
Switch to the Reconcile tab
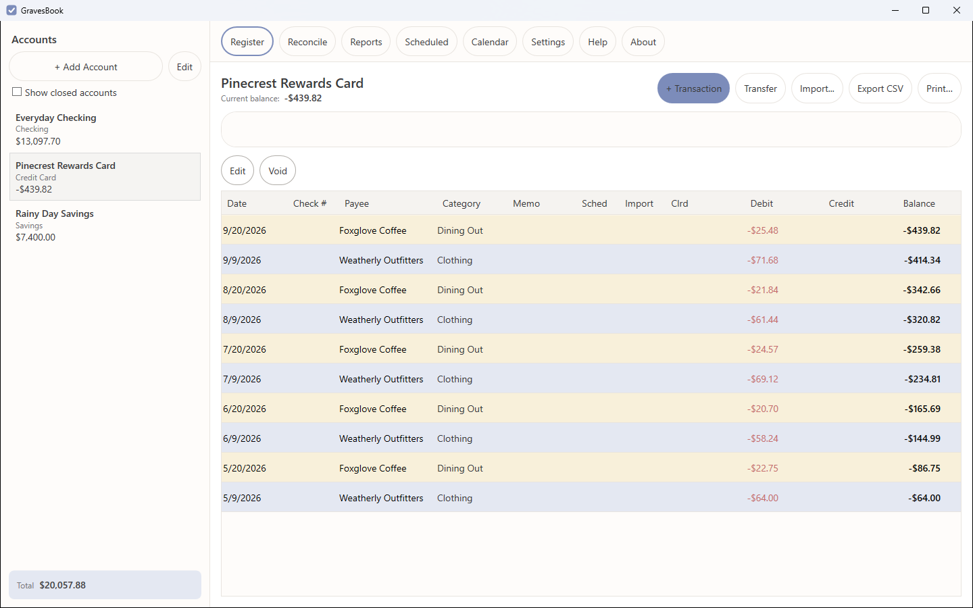307,42
